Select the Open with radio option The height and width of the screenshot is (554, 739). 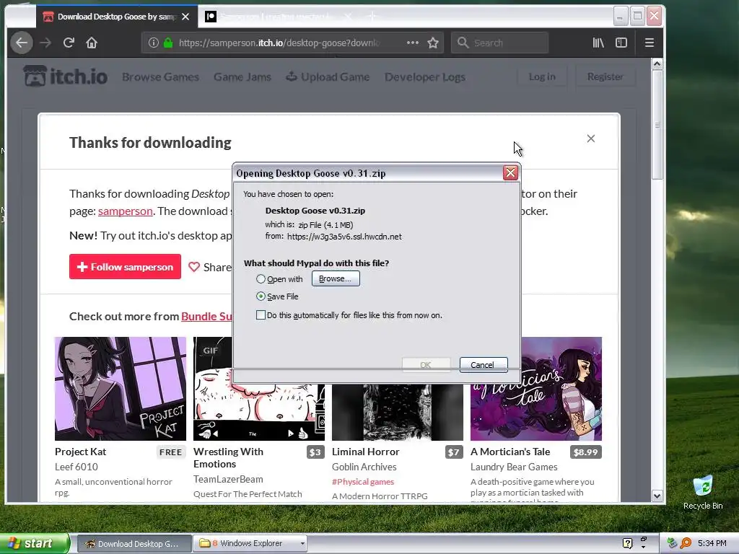(x=261, y=279)
